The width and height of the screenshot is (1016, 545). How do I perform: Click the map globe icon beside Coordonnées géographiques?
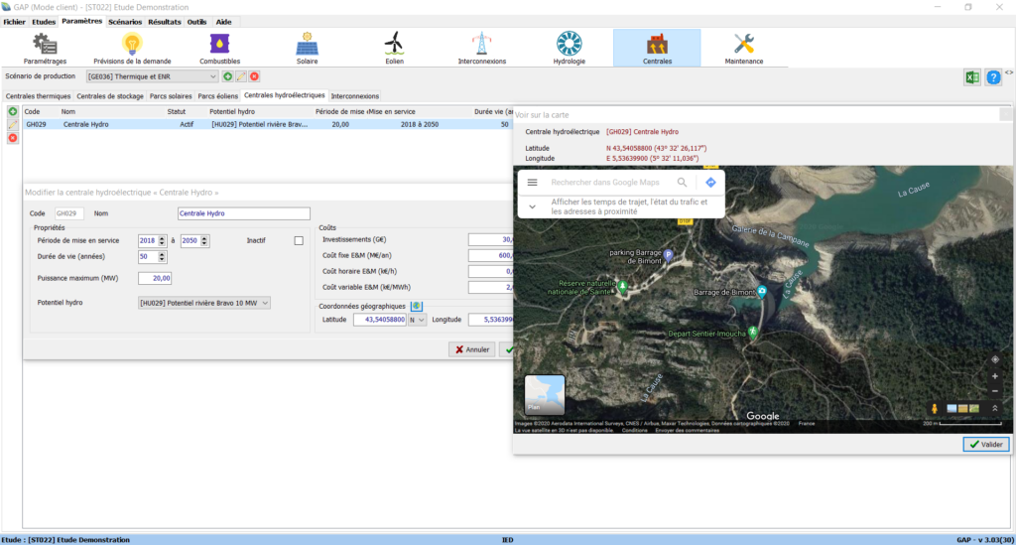[417, 306]
